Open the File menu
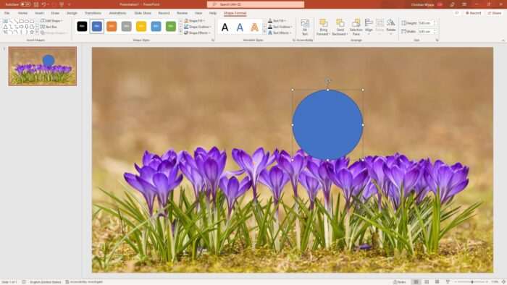This screenshot has height=285, width=507. [7, 13]
